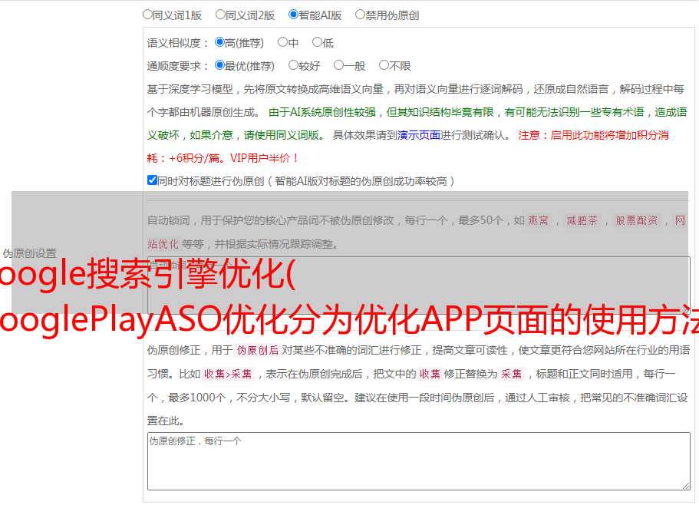This screenshot has width=699, height=505.
Task: Click the 收集>采集 example tag
Action: [228, 375]
